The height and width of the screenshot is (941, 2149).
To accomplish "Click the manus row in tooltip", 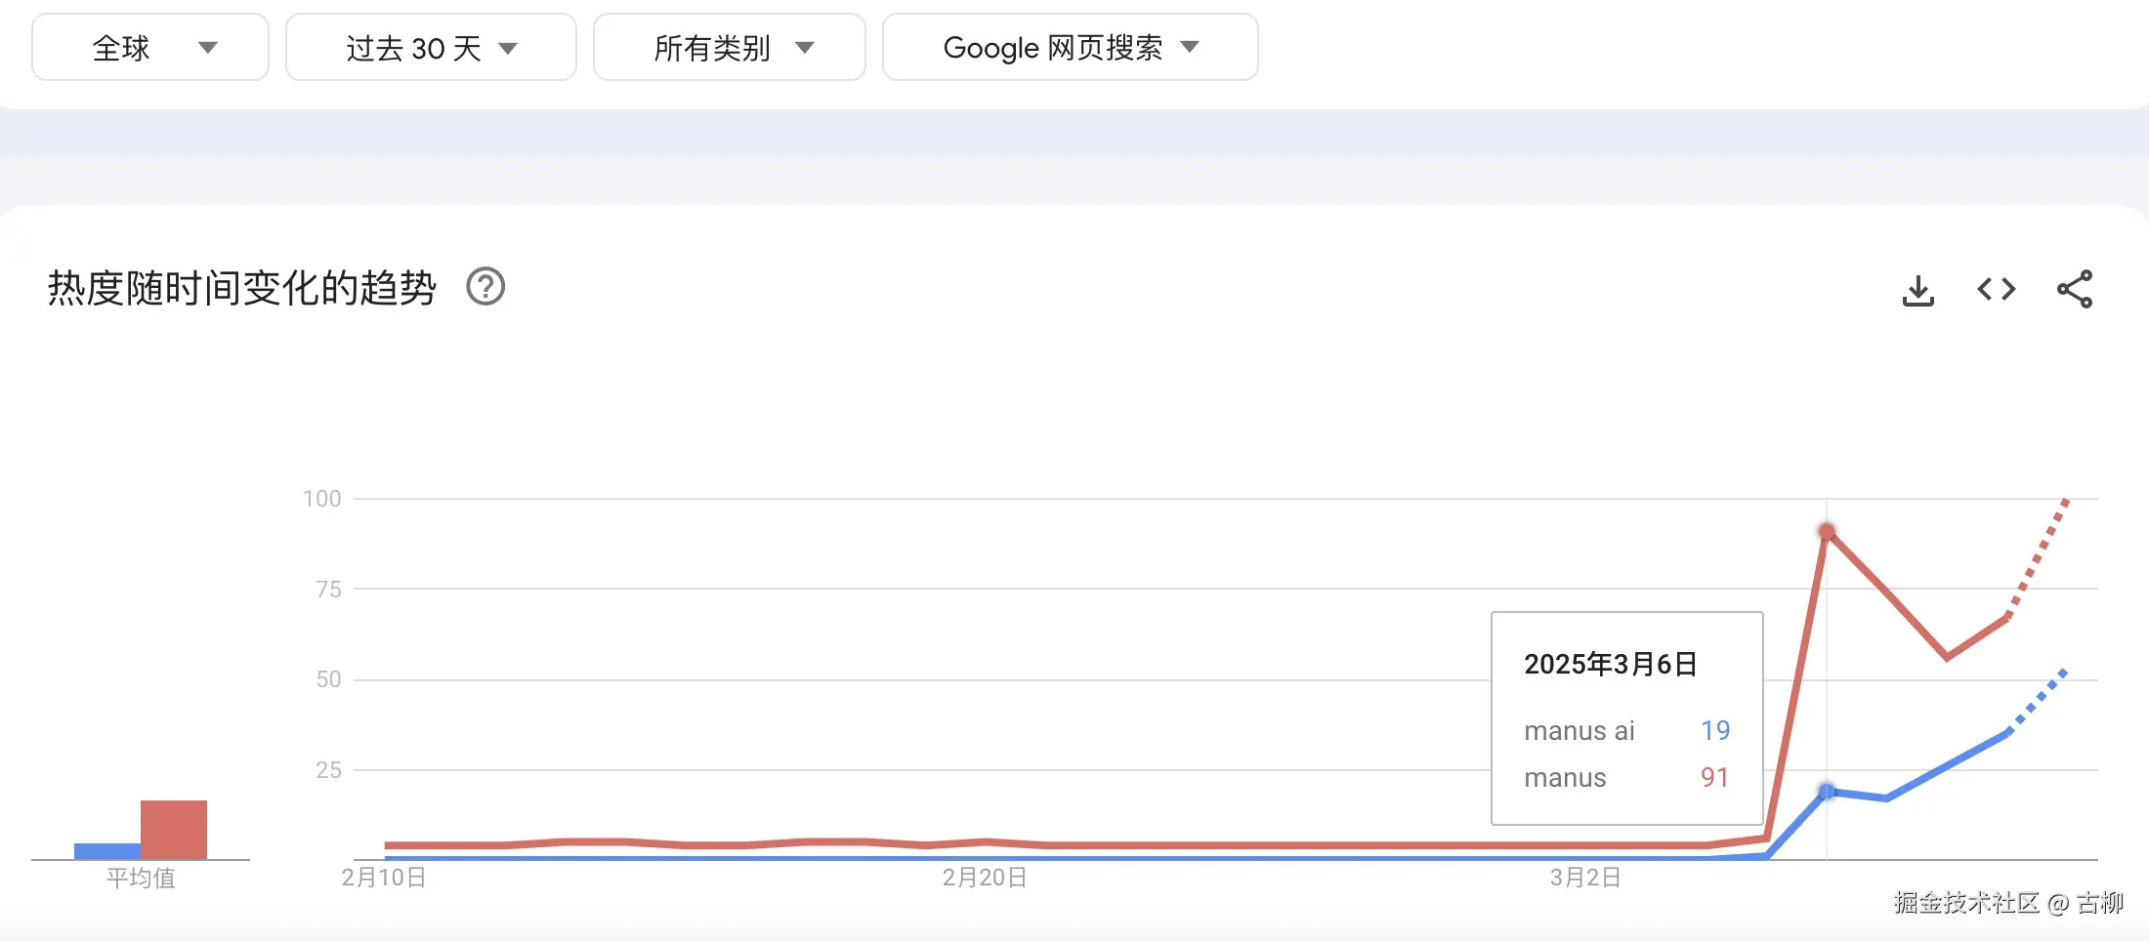I will point(1626,777).
